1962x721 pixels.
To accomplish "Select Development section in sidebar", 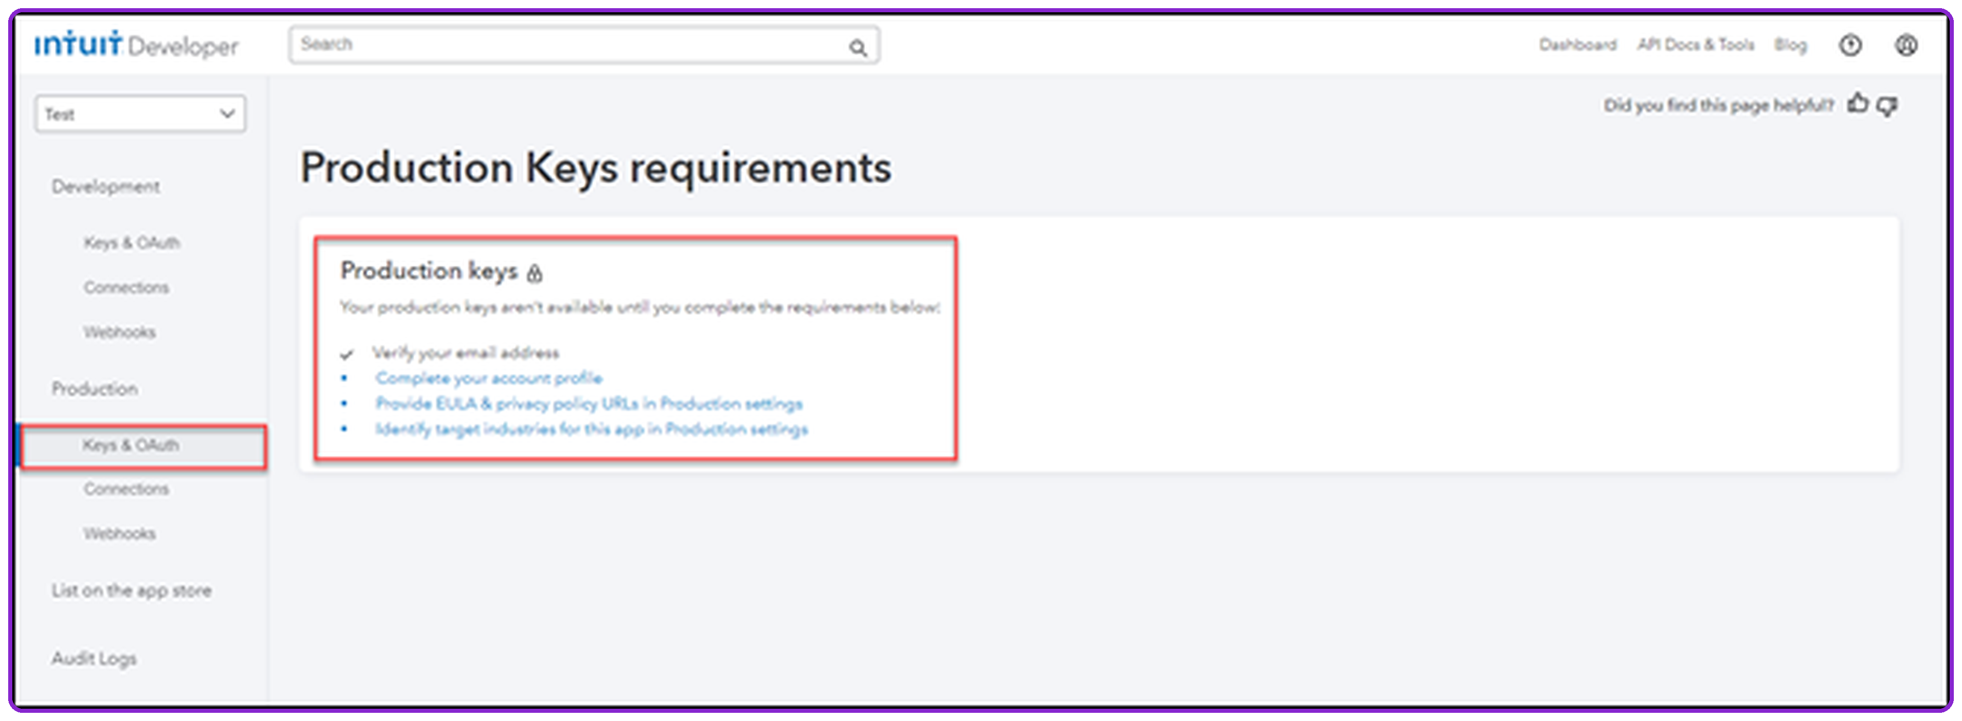I will click(x=106, y=187).
